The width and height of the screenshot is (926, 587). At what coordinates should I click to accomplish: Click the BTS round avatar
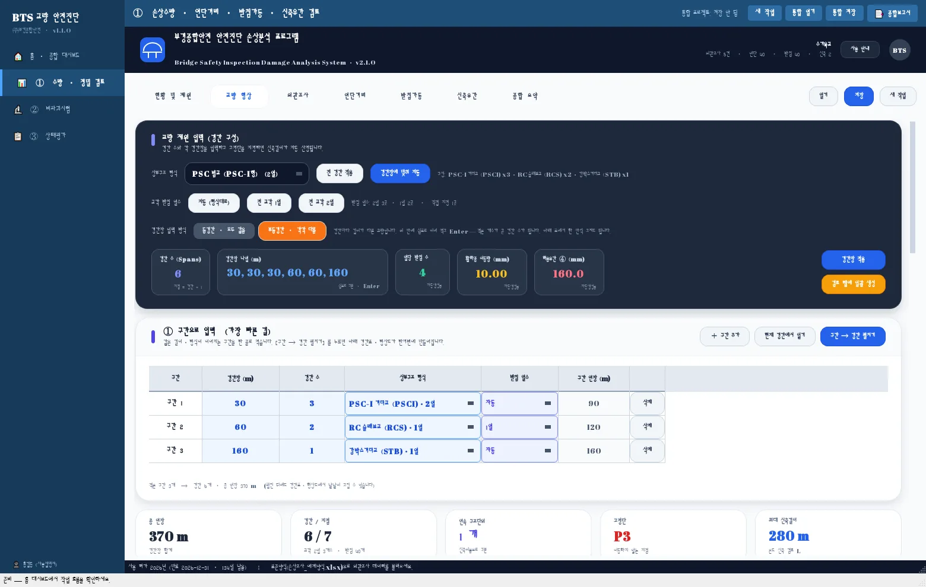point(899,50)
